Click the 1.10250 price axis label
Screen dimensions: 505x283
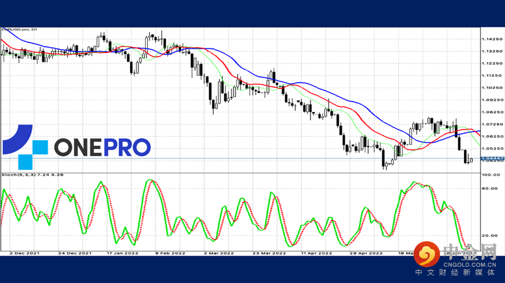pos(492,88)
